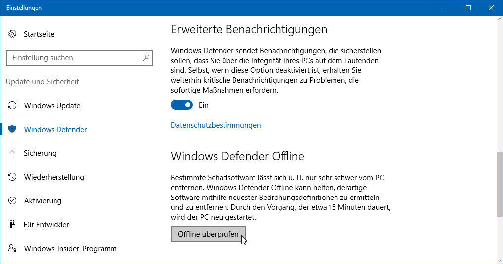This screenshot has height=264, width=503.
Task: Maximize the Einstellungen window
Action: (x=468, y=8)
